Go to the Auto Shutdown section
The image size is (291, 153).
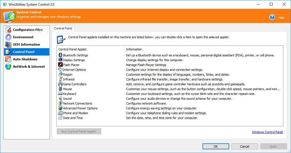click(27, 59)
